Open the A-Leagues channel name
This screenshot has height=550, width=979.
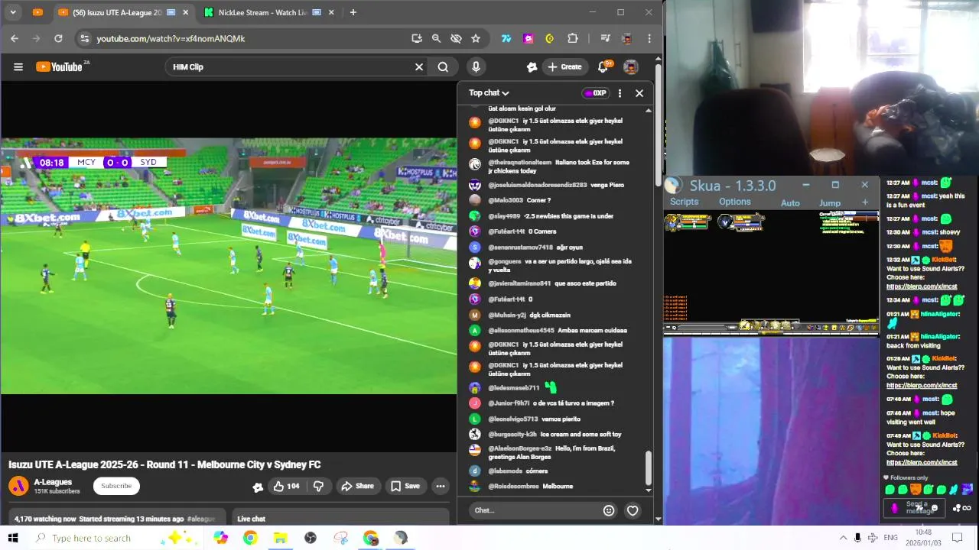[53, 482]
